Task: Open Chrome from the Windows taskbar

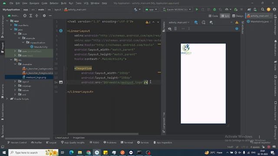Action: point(88,153)
